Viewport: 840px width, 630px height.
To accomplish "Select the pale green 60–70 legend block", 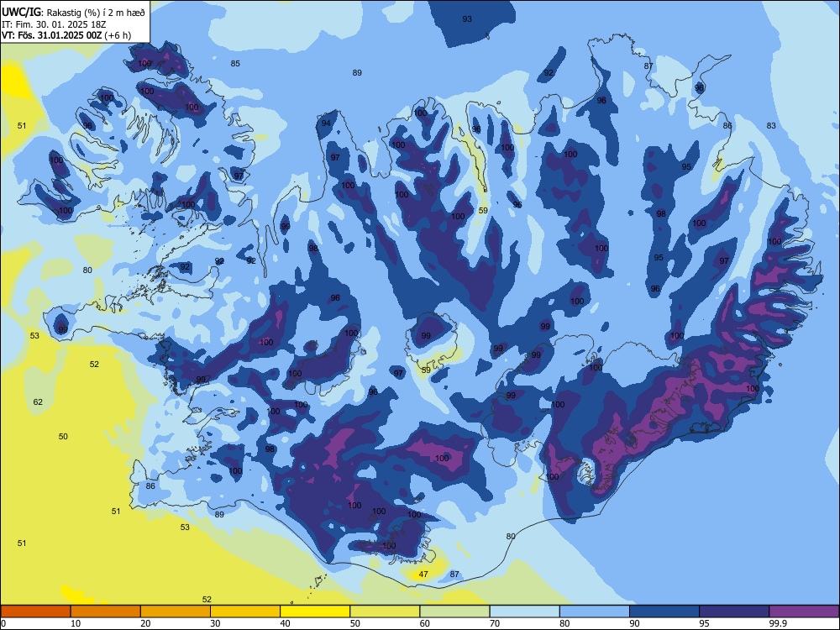I will pos(454,612).
